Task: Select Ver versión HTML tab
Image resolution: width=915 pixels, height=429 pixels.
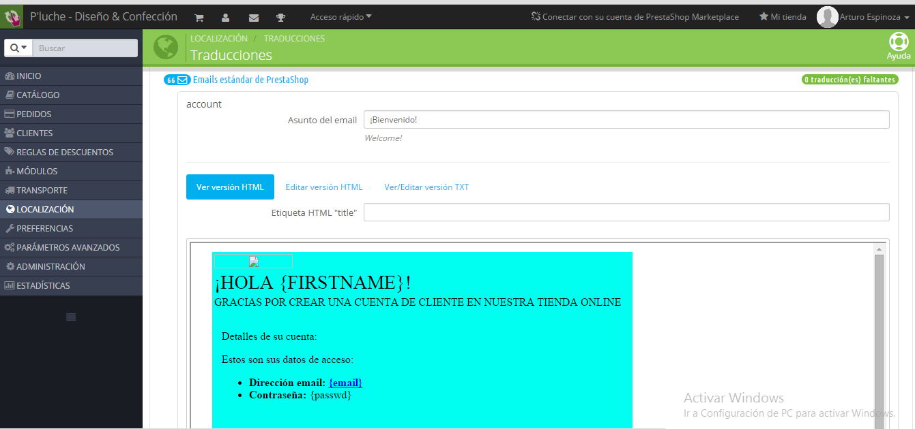Action: [x=230, y=187]
